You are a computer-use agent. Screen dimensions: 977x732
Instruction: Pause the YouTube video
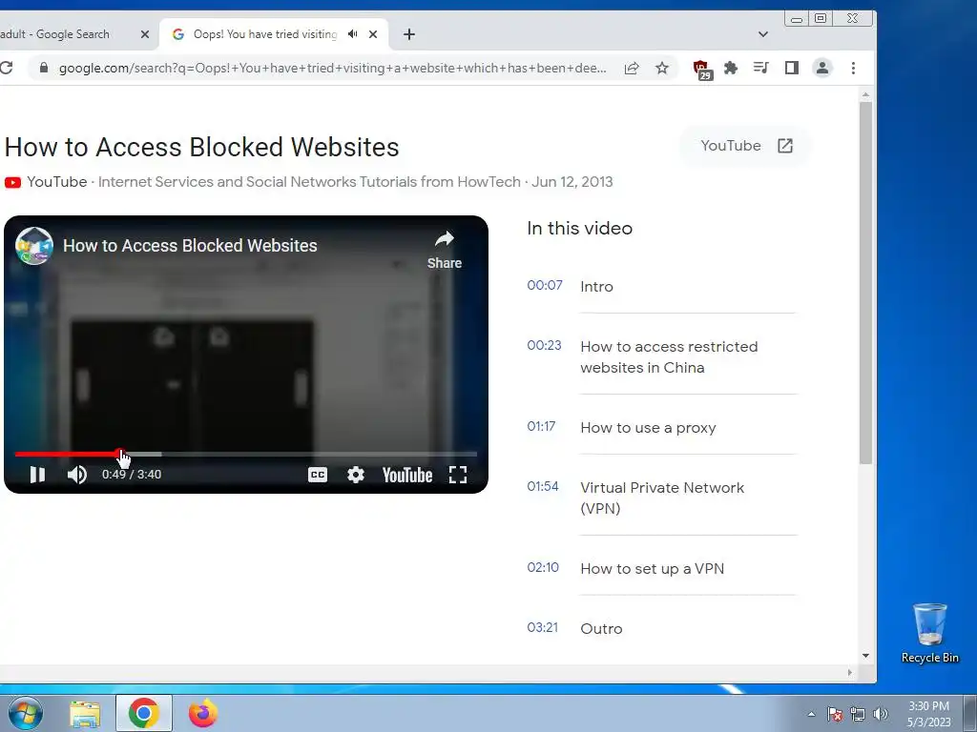[x=37, y=475]
